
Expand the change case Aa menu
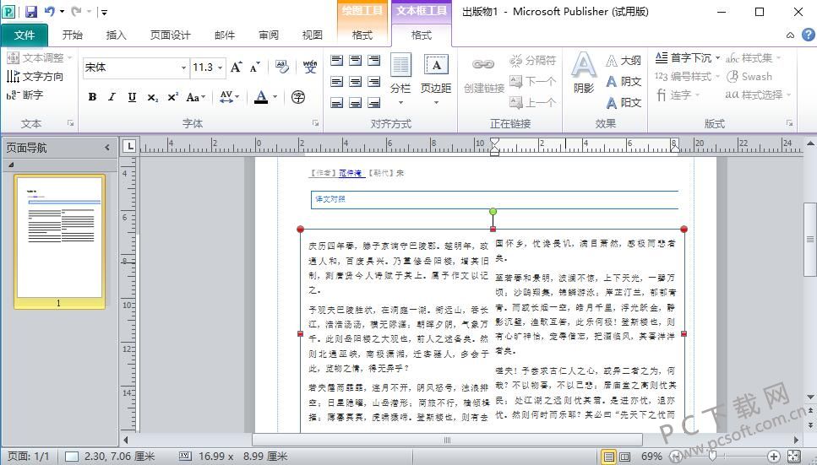(x=196, y=97)
